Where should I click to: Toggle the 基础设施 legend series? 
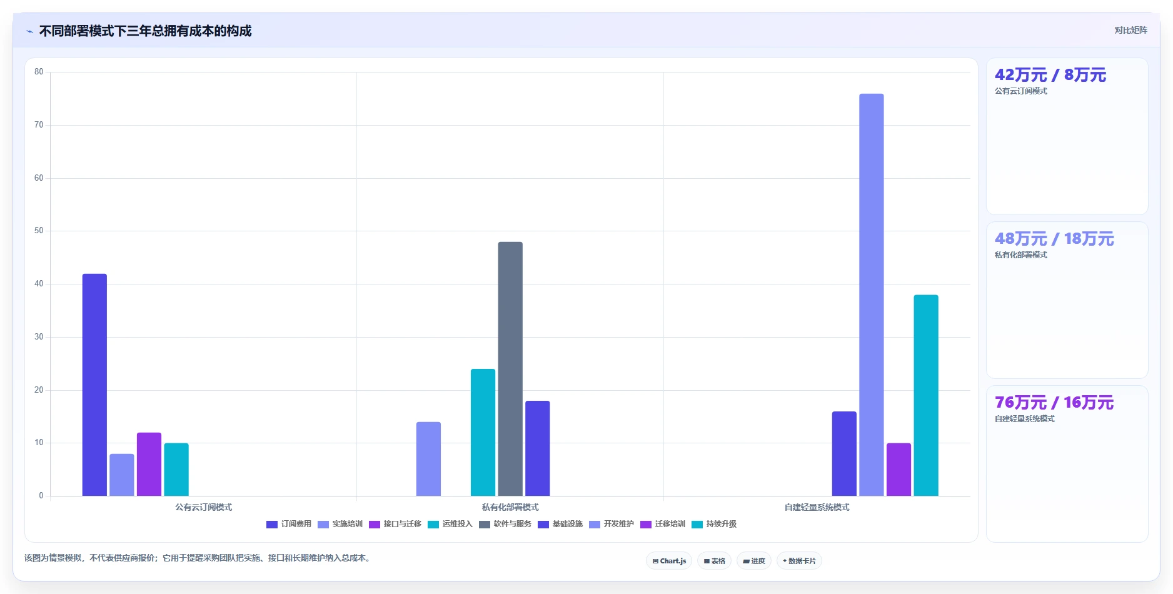click(560, 524)
